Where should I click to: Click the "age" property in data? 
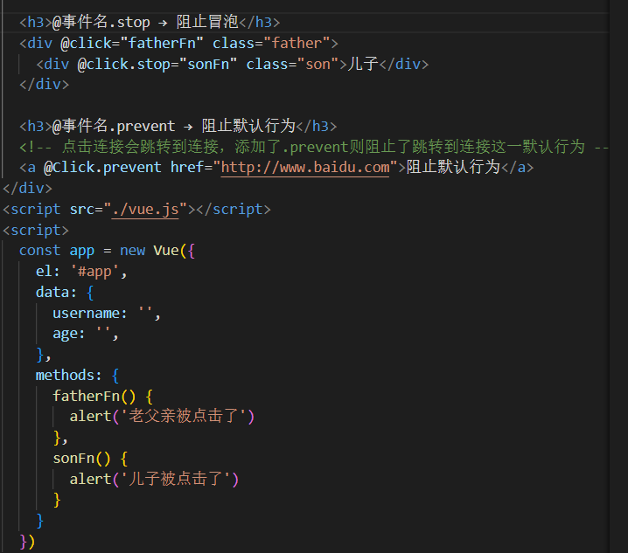[x=65, y=334]
